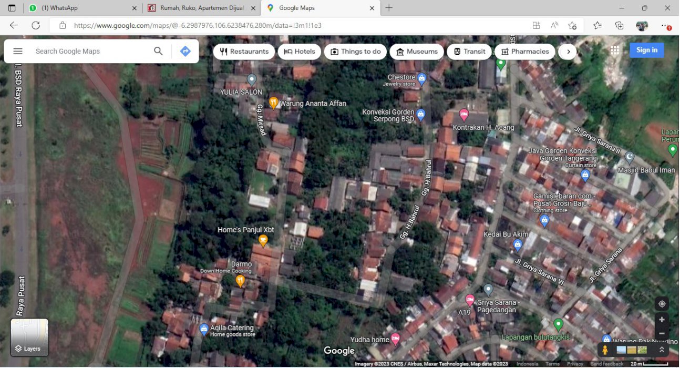Open the Google Maps hamburger menu
This screenshot has height=368, width=680.
(18, 51)
